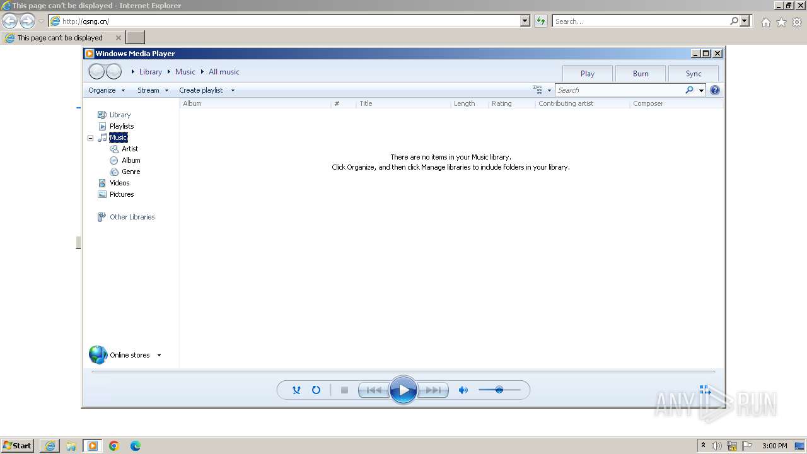Viewport: 807px width, 454px height.
Task: Click the Media Player library Search field
Action: tap(620, 90)
